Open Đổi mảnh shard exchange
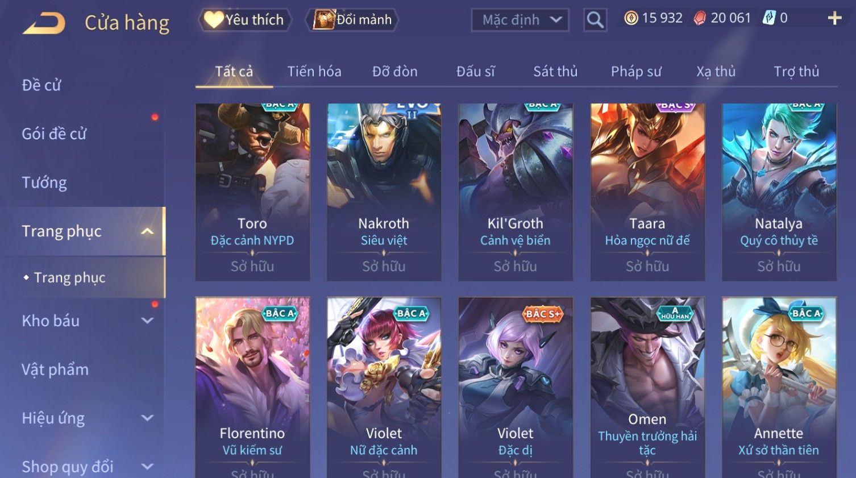This screenshot has height=478, width=856. click(352, 20)
